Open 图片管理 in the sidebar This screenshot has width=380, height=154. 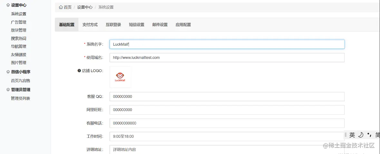click(19, 63)
